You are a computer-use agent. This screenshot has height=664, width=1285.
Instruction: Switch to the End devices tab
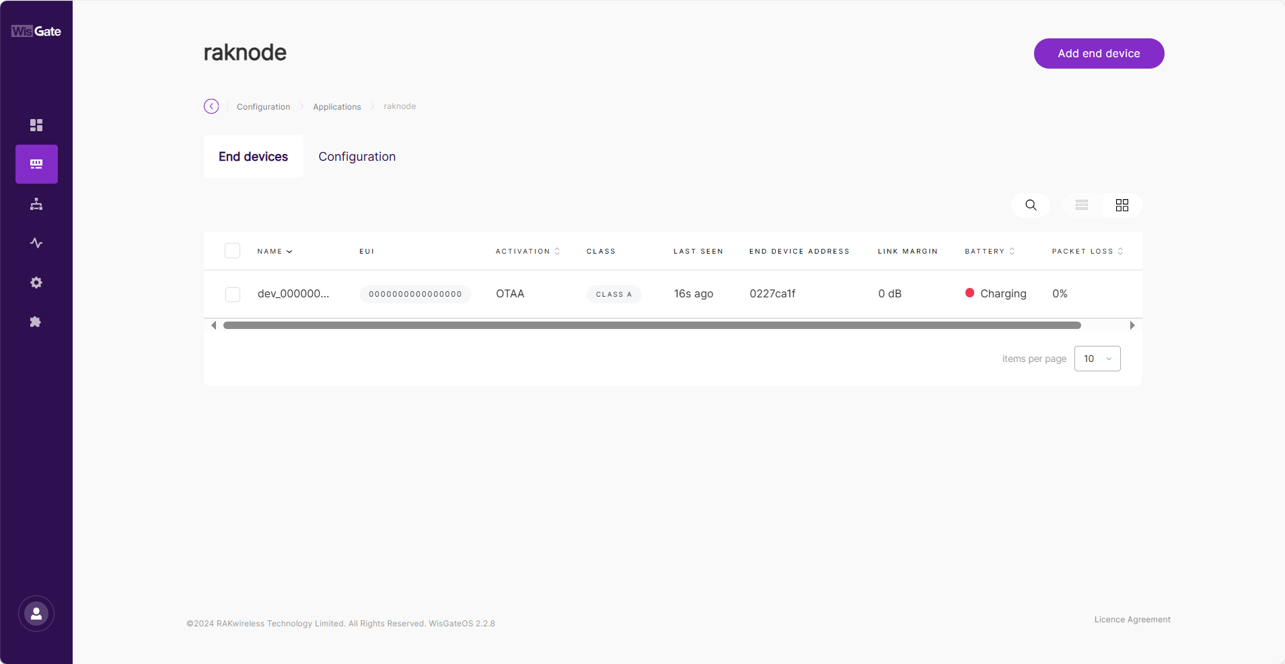(x=253, y=157)
